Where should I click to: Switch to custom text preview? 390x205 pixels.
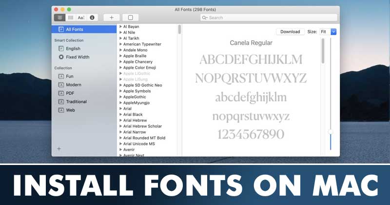[x=81, y=18]
